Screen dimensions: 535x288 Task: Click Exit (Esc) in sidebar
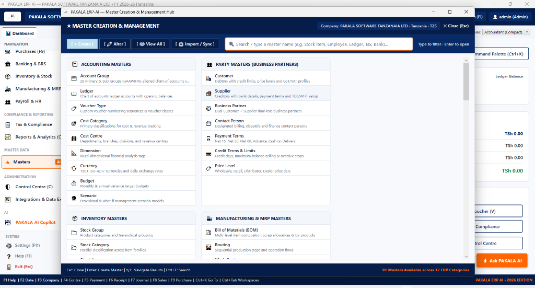(x=24, y=267)
